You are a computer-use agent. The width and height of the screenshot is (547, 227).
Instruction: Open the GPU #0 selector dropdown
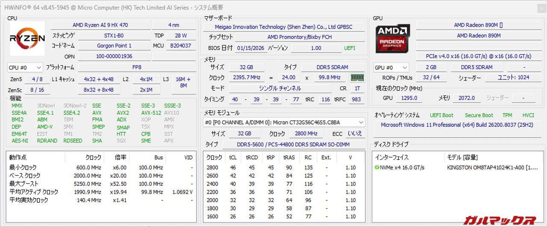tap(391, 68)
